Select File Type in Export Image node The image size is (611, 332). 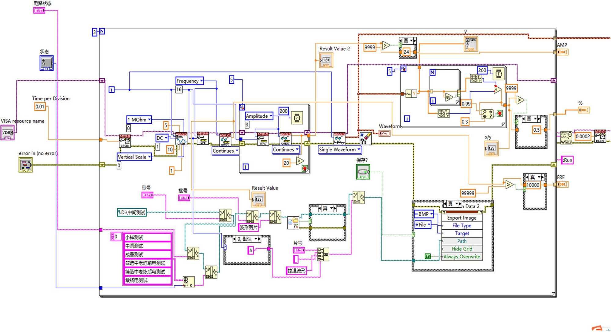coord(462,226)
